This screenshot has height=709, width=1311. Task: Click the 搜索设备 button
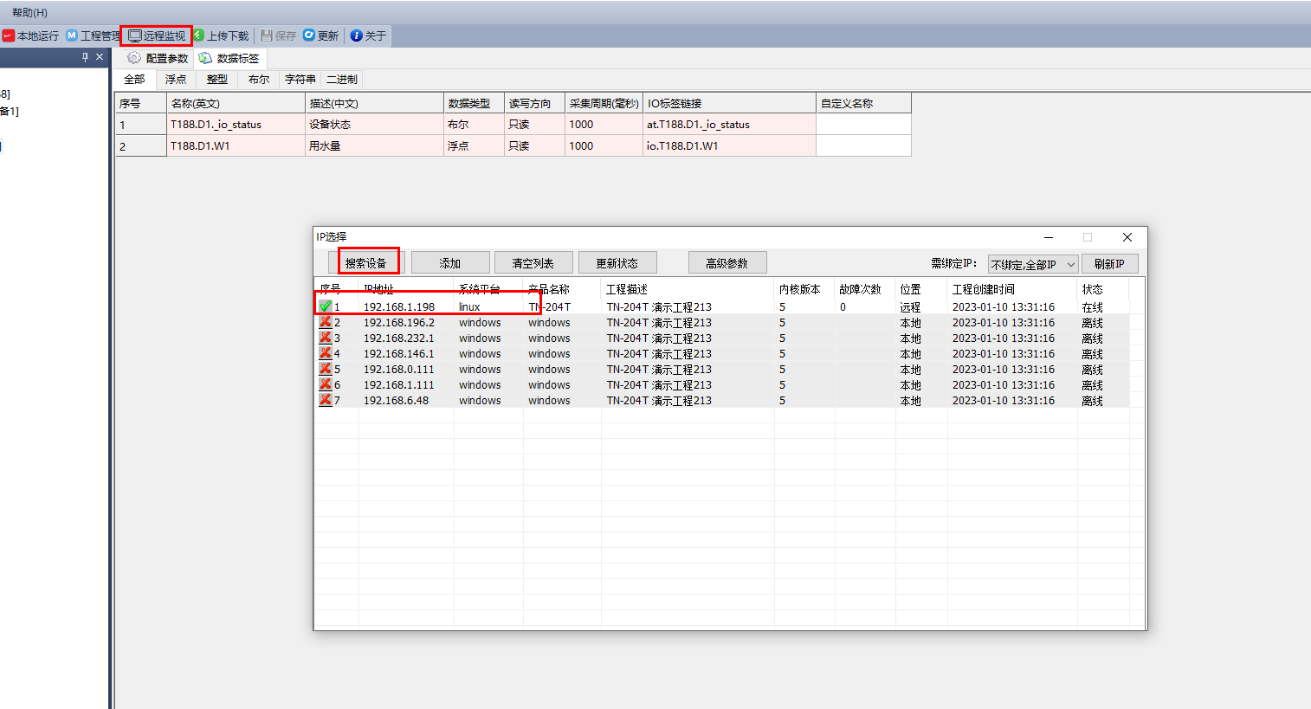click(365, 263)
